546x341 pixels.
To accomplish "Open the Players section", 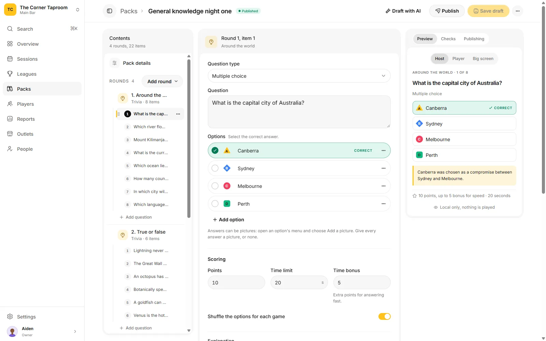I will tap(42, 104).
